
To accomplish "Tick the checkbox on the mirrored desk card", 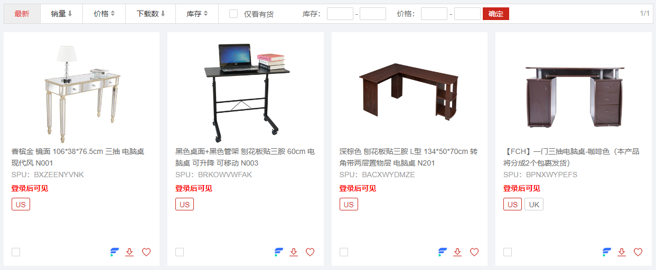I will (16, 252).
